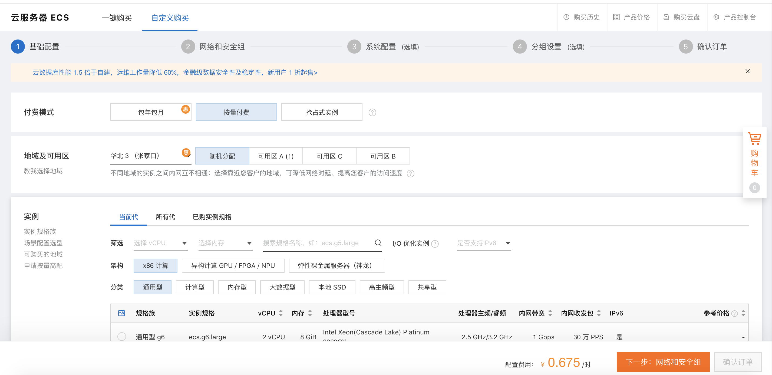Click help icon beside 抢占式实例
The image size is (772, 375).
pyautogui.click(x=372, y=112)
